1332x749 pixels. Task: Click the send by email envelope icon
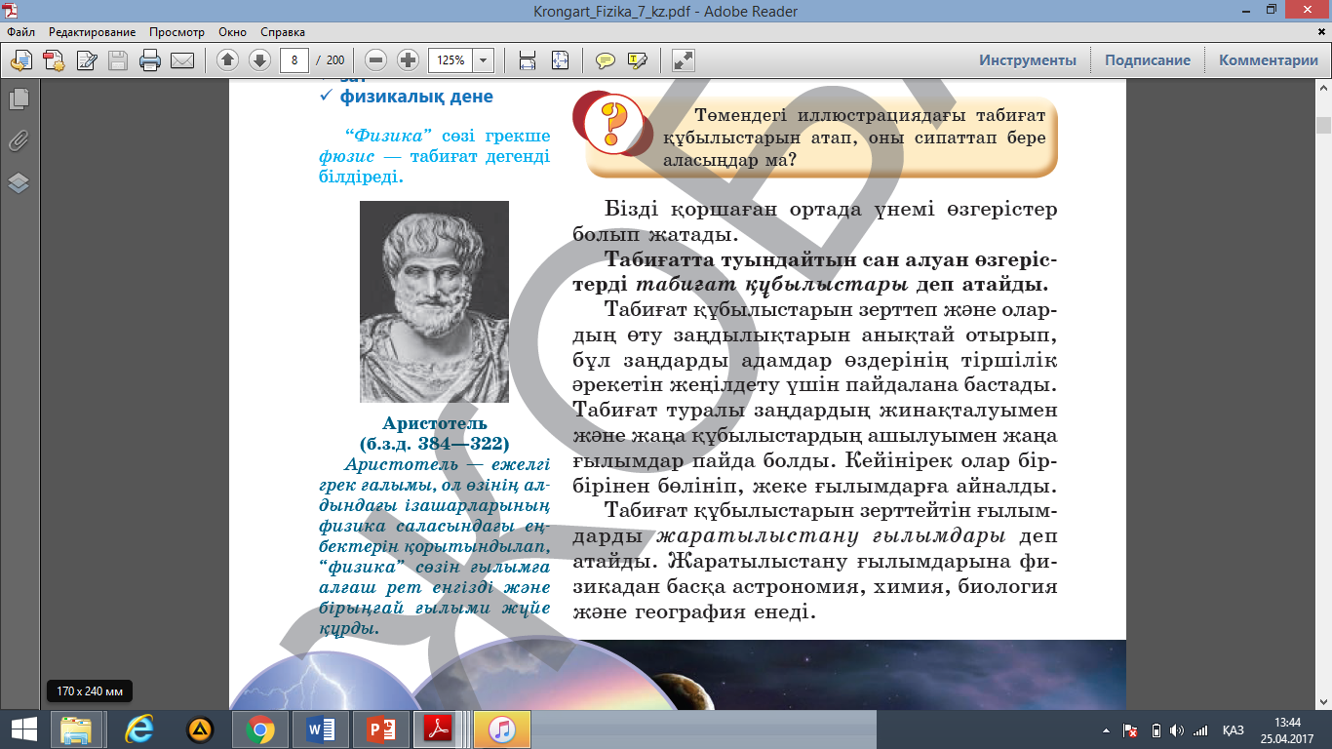pyautogui.click(x=182, y=60)
